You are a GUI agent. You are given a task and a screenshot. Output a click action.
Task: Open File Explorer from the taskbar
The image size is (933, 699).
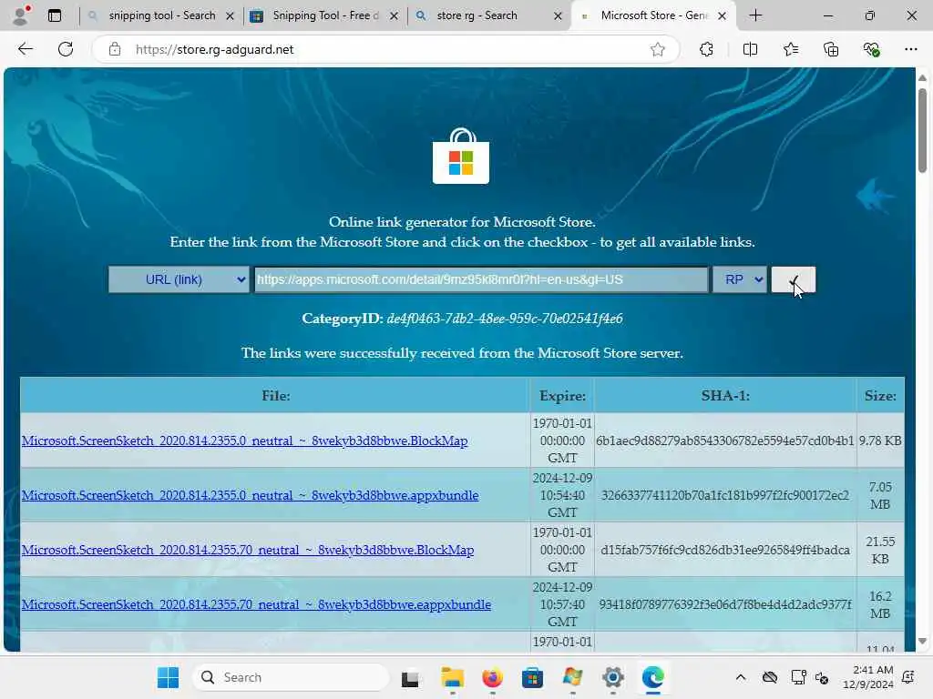point(452,677)
